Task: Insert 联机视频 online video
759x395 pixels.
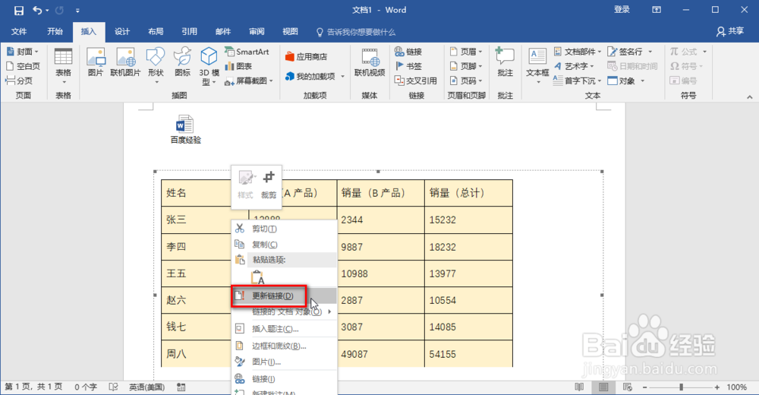Action: tap(370, 63)
